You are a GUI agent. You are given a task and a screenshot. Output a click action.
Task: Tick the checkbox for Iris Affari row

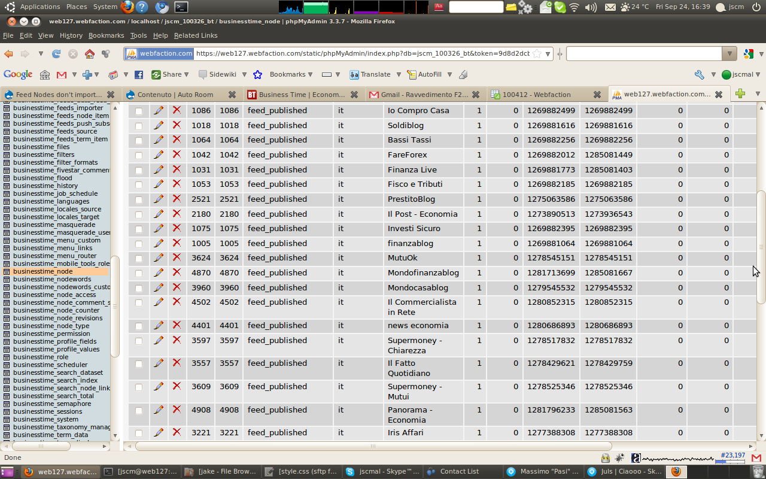[x=138, y=432]
